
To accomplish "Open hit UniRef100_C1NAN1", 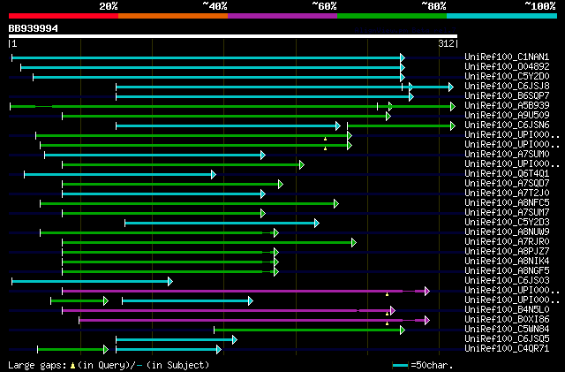I will tap(507, 57).
